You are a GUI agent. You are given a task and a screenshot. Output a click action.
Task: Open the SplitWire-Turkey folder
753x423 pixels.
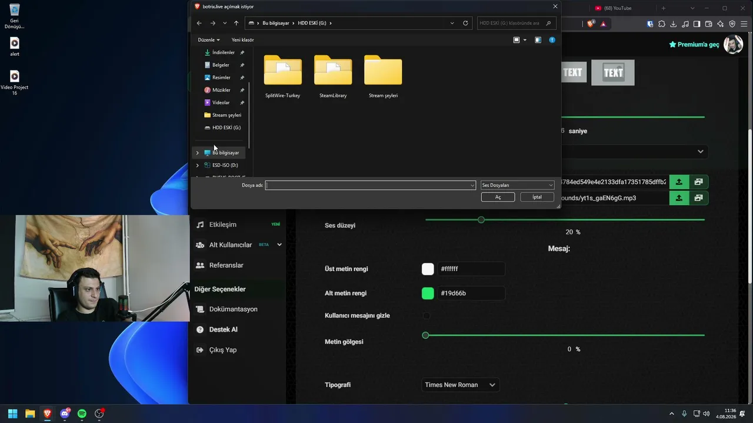(283, 76)
